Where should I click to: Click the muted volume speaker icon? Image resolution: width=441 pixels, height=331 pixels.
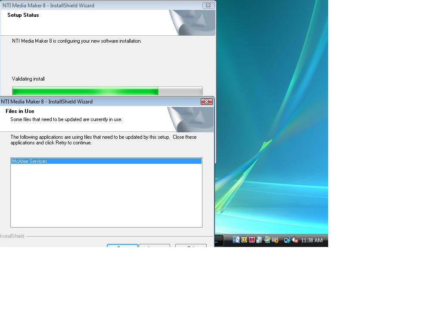(295, 240)
